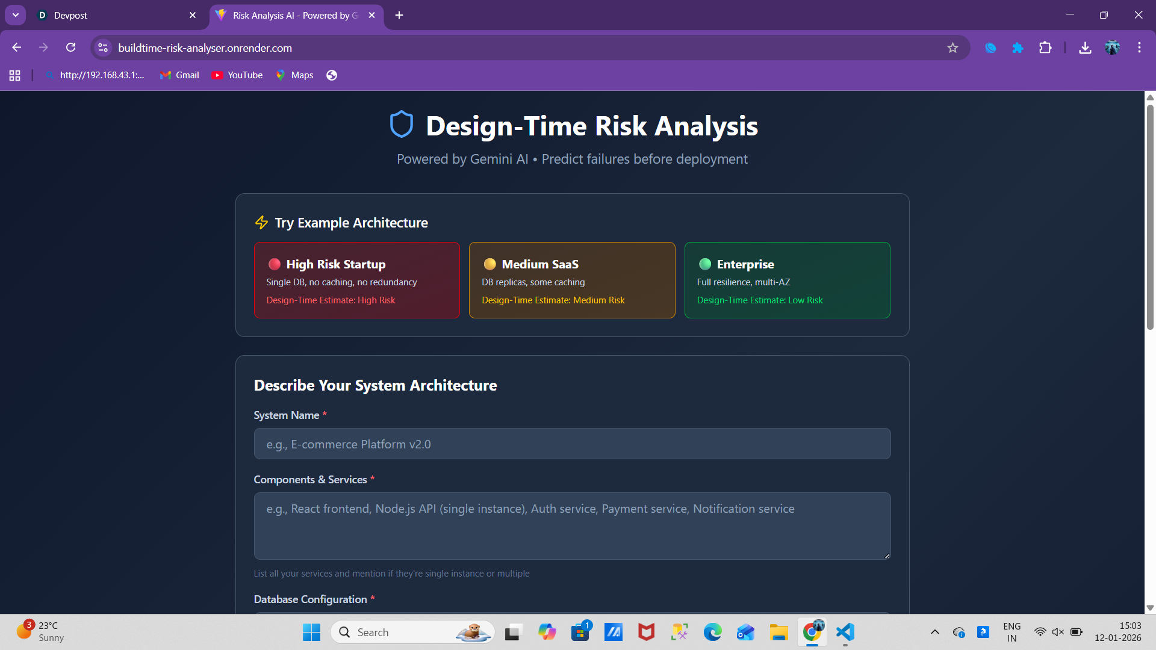Open the browser Extensions puzzle icon
Image resolution: width=1156 pixels, height=650 pixels.
pos(1045,48)
